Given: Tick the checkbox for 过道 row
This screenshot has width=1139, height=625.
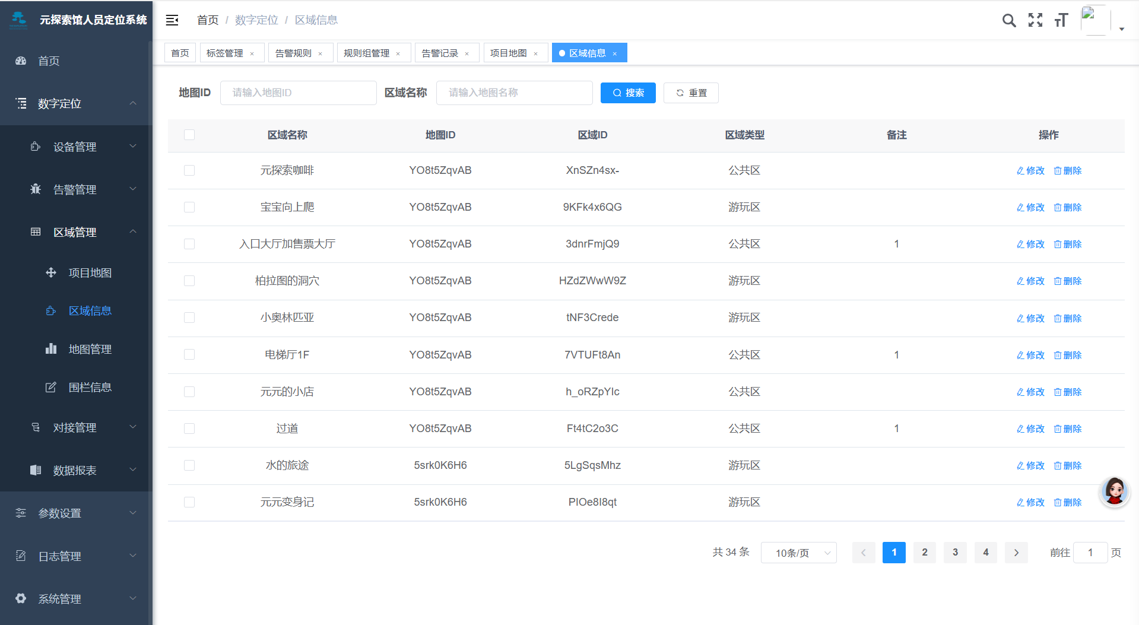Looking at the screenshot, I should (x=189, y=429).
